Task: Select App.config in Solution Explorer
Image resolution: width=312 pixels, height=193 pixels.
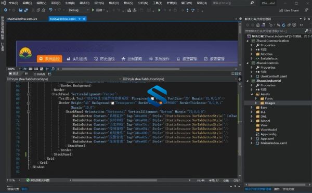Action: coord(268,134)
